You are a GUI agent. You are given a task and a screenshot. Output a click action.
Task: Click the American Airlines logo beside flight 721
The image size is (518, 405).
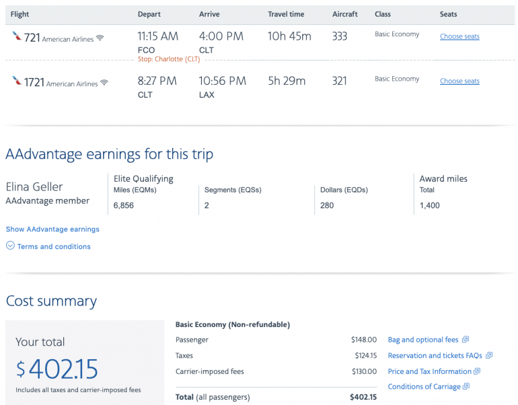click(x=17, y=36)
